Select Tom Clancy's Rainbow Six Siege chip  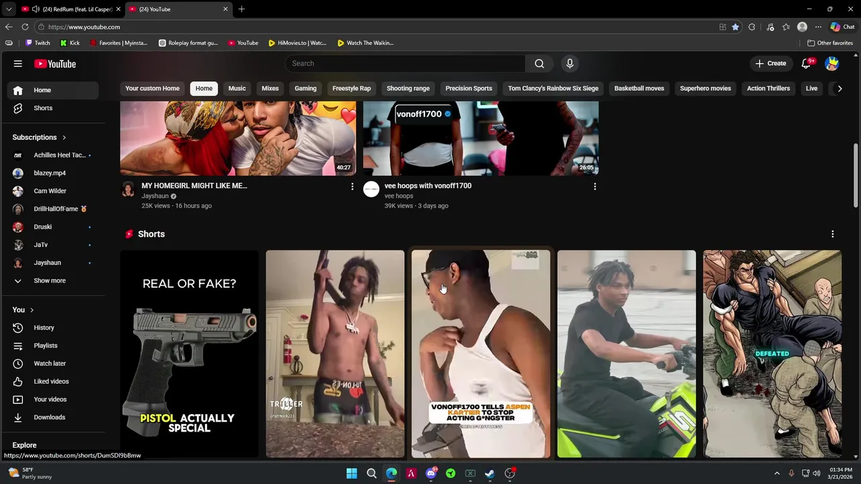click(553, 88)
